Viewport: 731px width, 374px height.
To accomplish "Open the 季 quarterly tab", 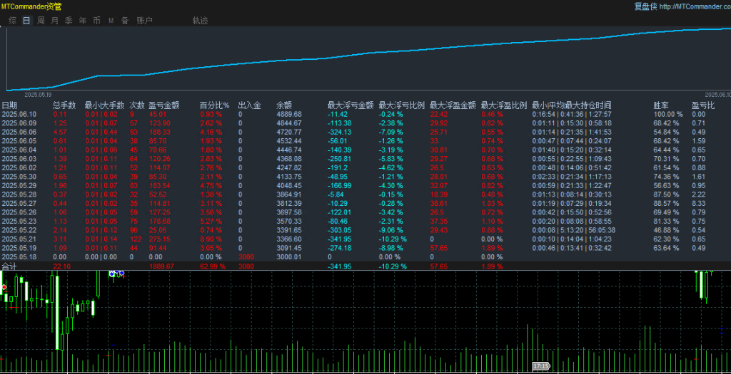I will (69, 21).
